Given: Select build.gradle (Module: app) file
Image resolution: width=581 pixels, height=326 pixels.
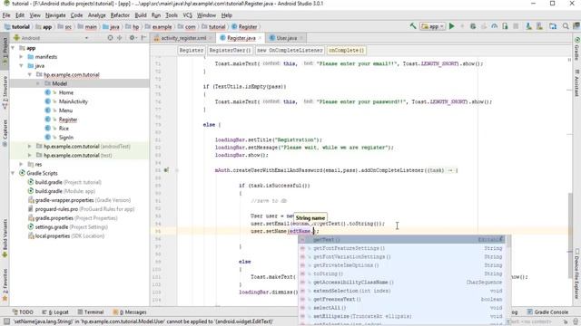Looking at the screenshot, I should point(64,191).
